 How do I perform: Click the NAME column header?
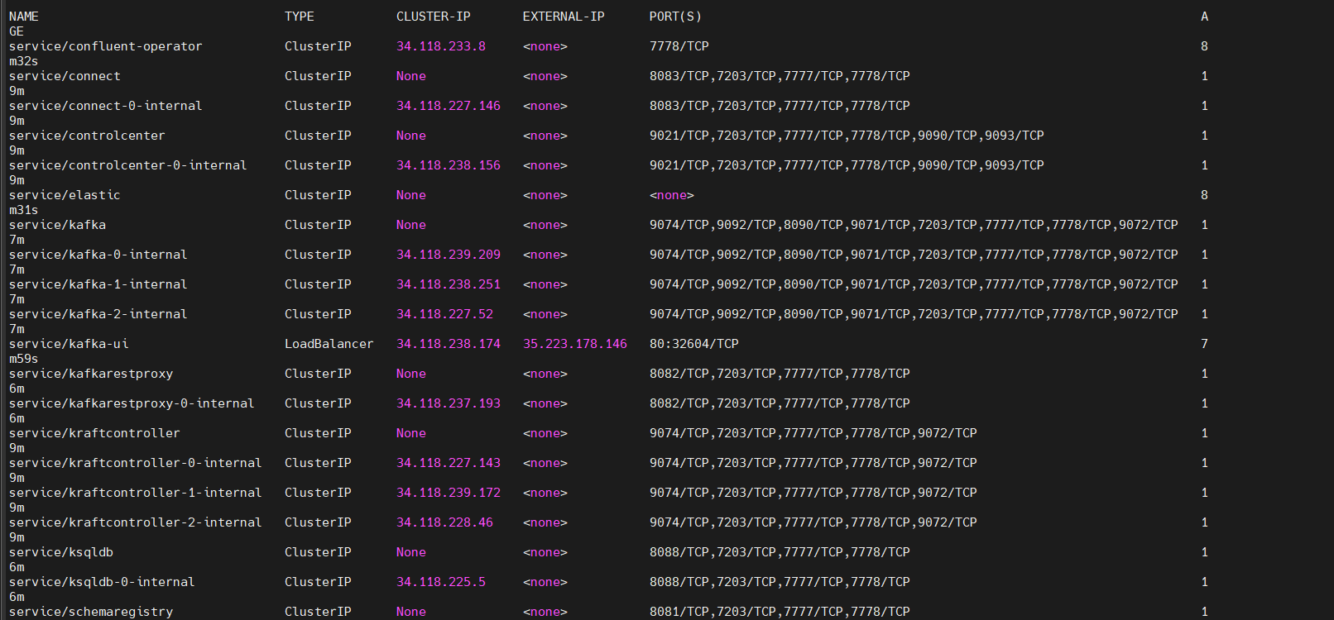point(24,17)
